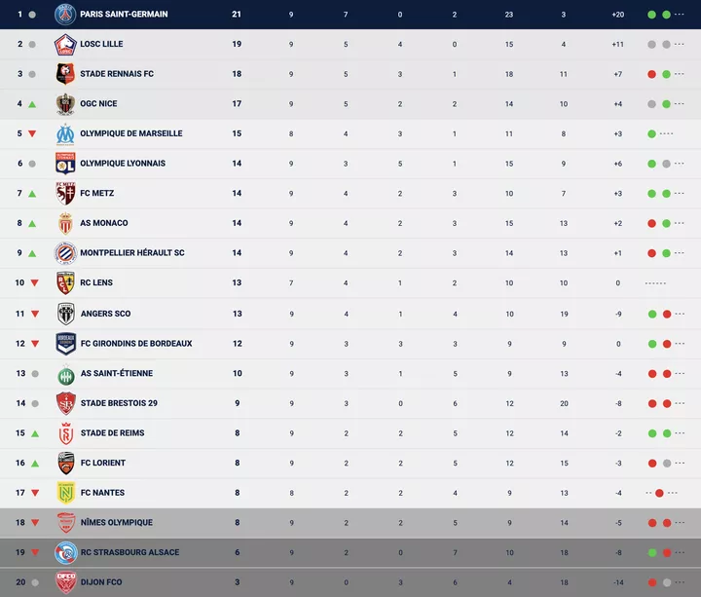Viewport: 701px width, 597px height.
Task: Open the Montpellier Hérault SC team link
Action: pyautogui.click(x=131, y=253)
